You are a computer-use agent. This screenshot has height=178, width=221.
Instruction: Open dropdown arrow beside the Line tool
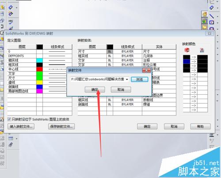217,16
